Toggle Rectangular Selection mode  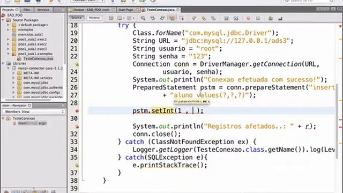pyautogui.click(x=182, y=18)
